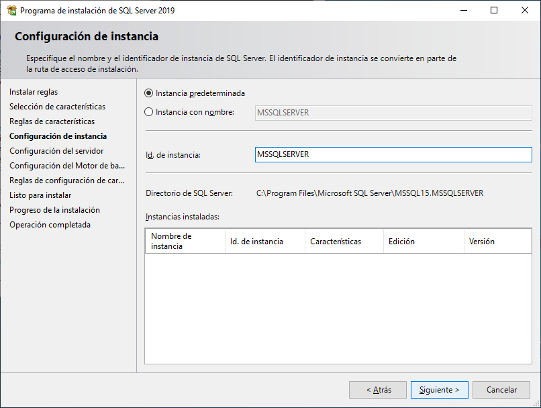Click the Siguiente button
The width and height of the screenshot is (541, 408).
(439, 389)
